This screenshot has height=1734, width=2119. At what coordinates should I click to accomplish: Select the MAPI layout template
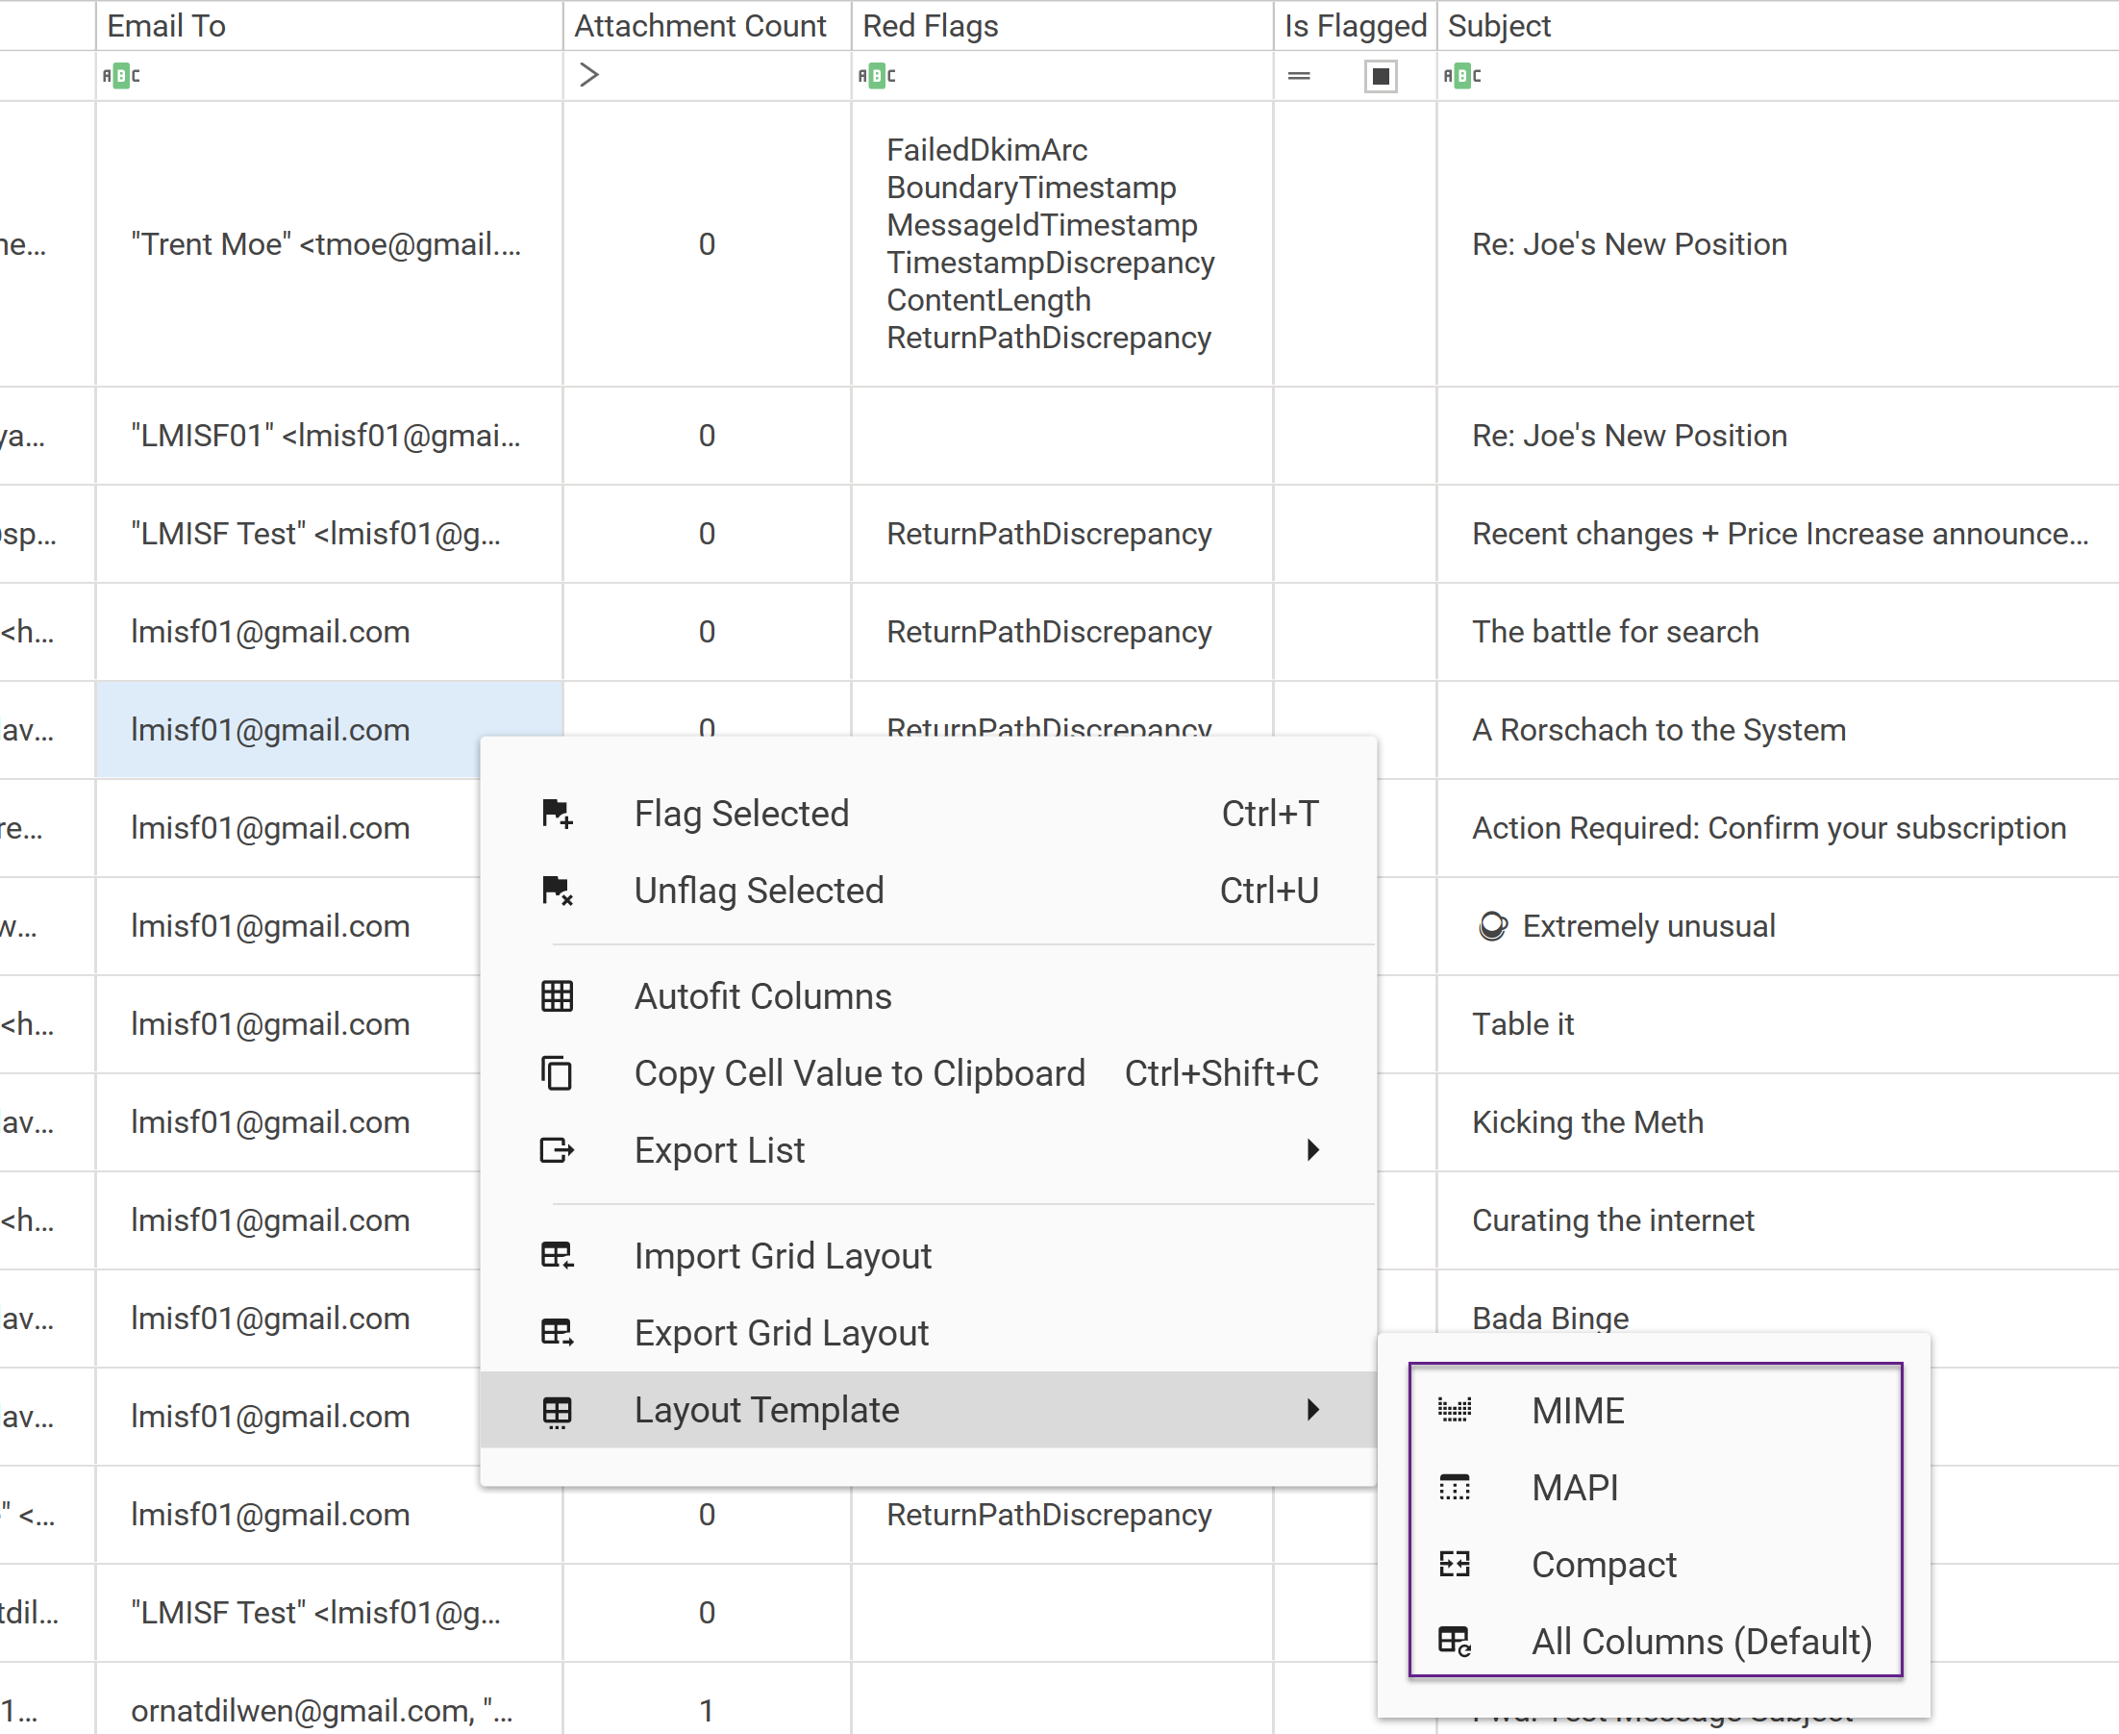click(x=1575, y=1487)
